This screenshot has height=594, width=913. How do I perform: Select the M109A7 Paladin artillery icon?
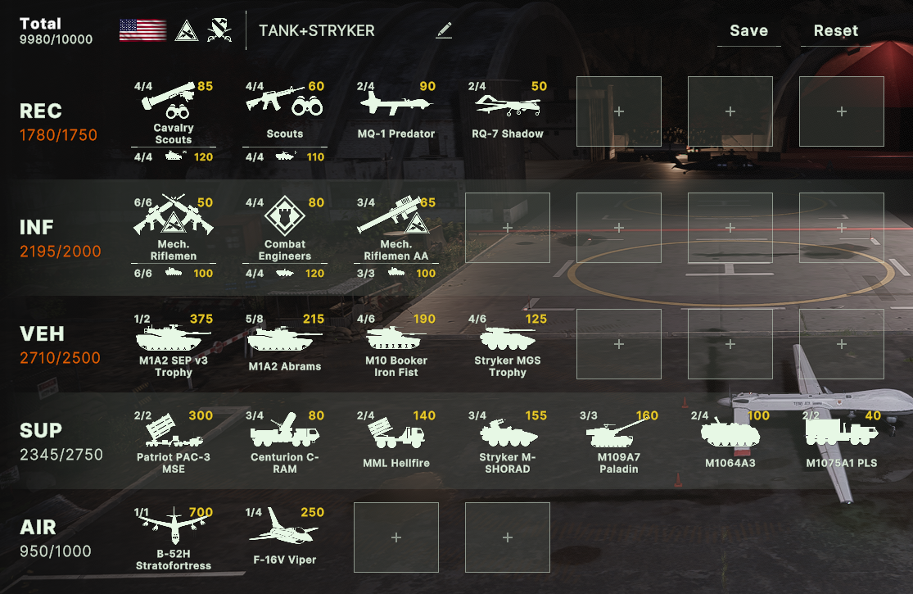[x=617, y=433]
